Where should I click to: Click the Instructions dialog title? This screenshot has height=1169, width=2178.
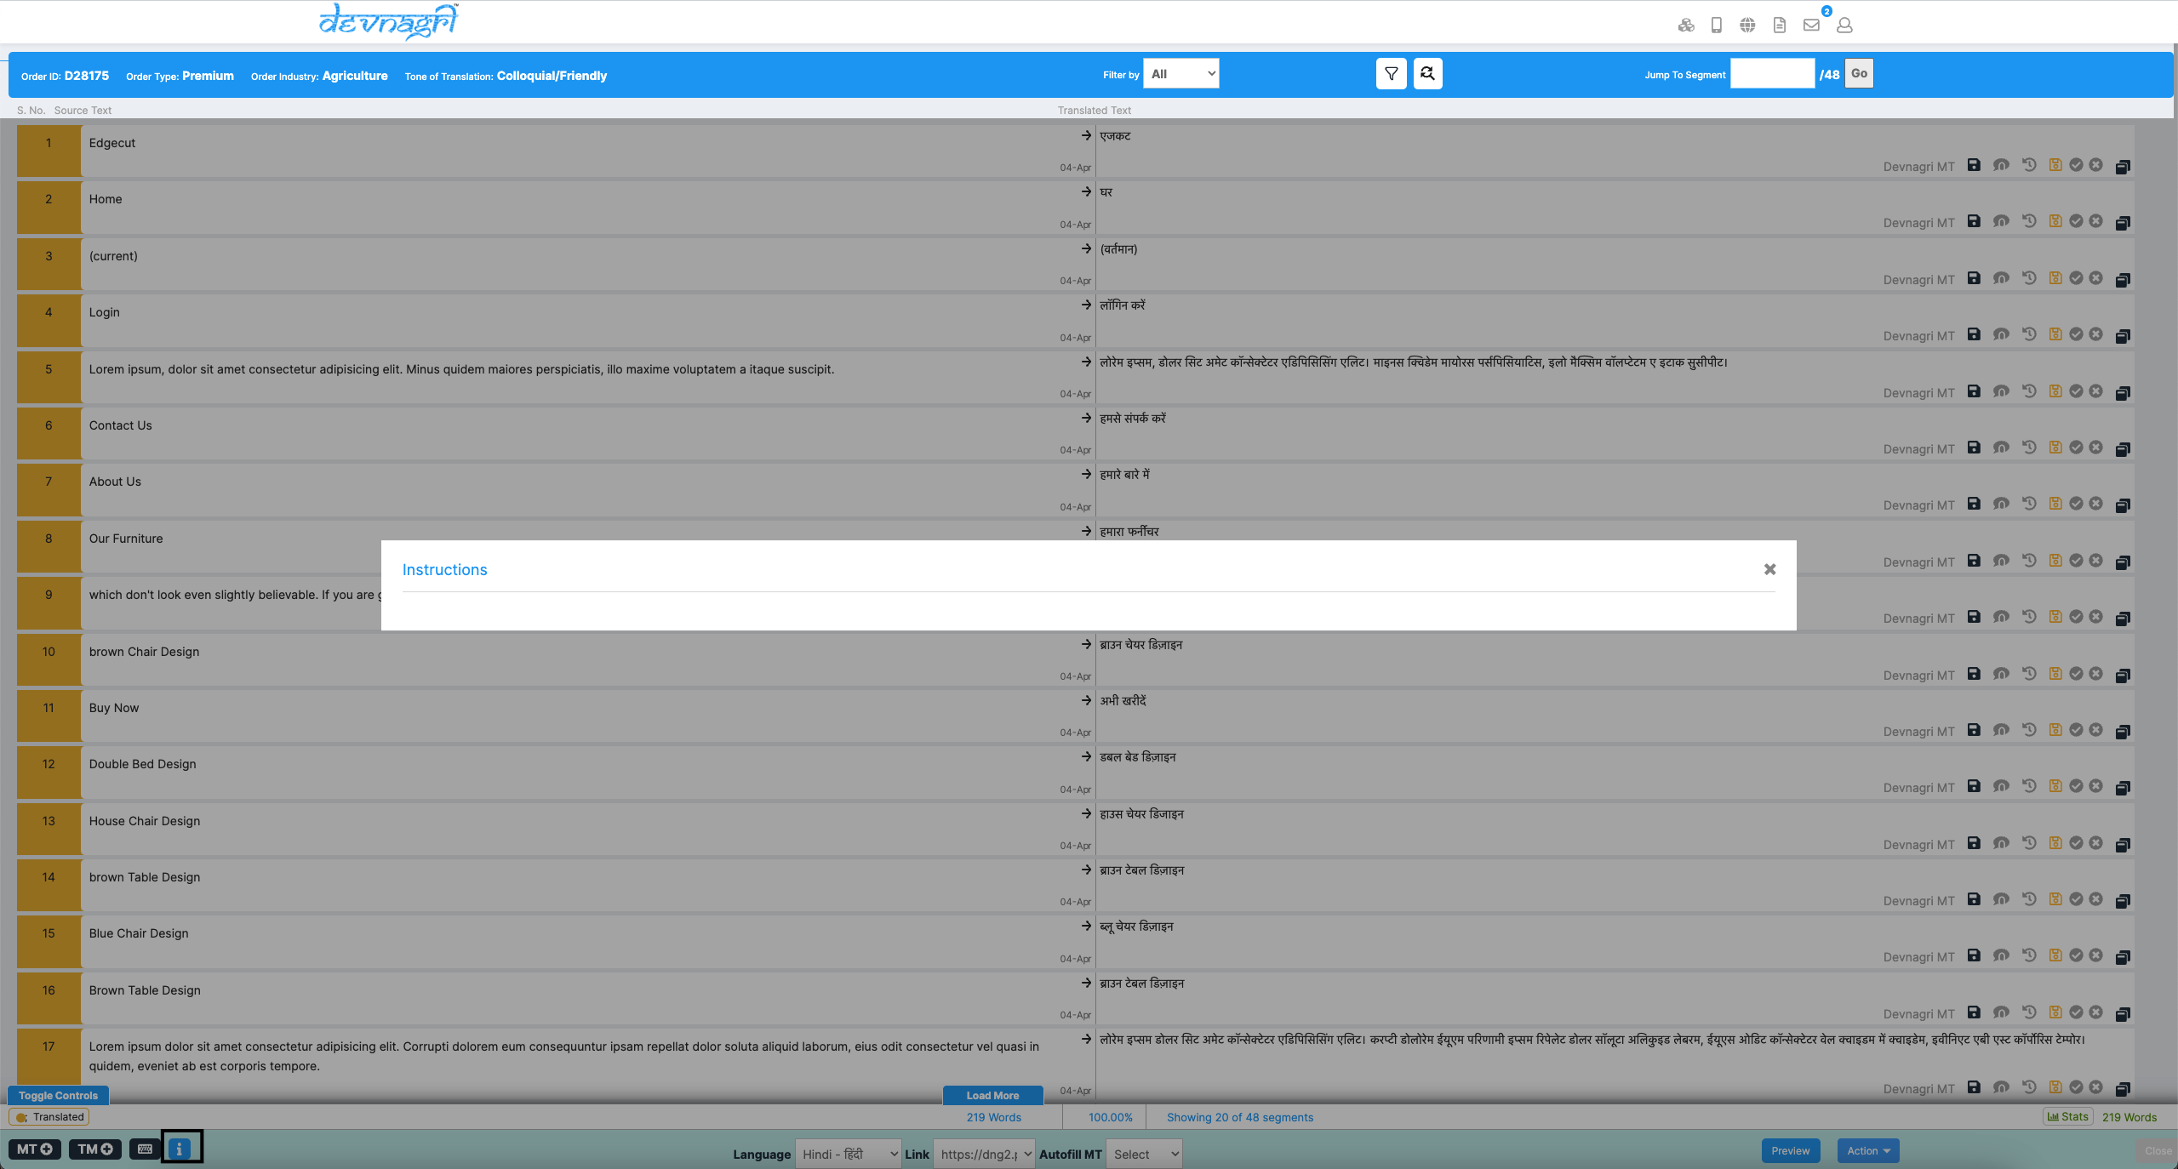[445, 570]
